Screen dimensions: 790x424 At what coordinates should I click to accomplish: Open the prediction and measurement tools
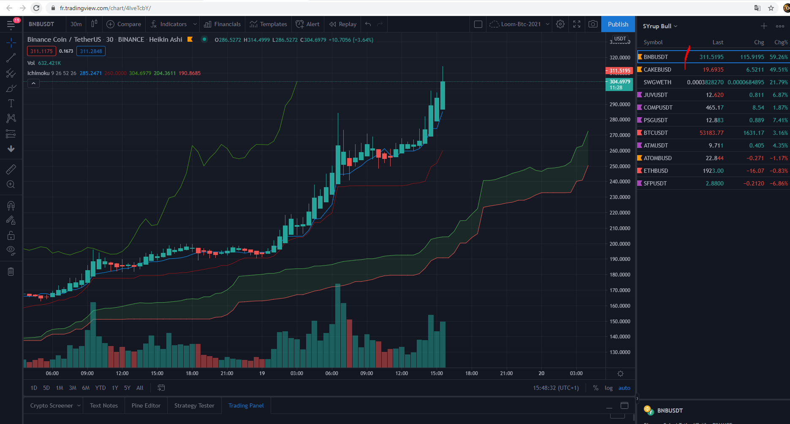click(x=11, y=134)
